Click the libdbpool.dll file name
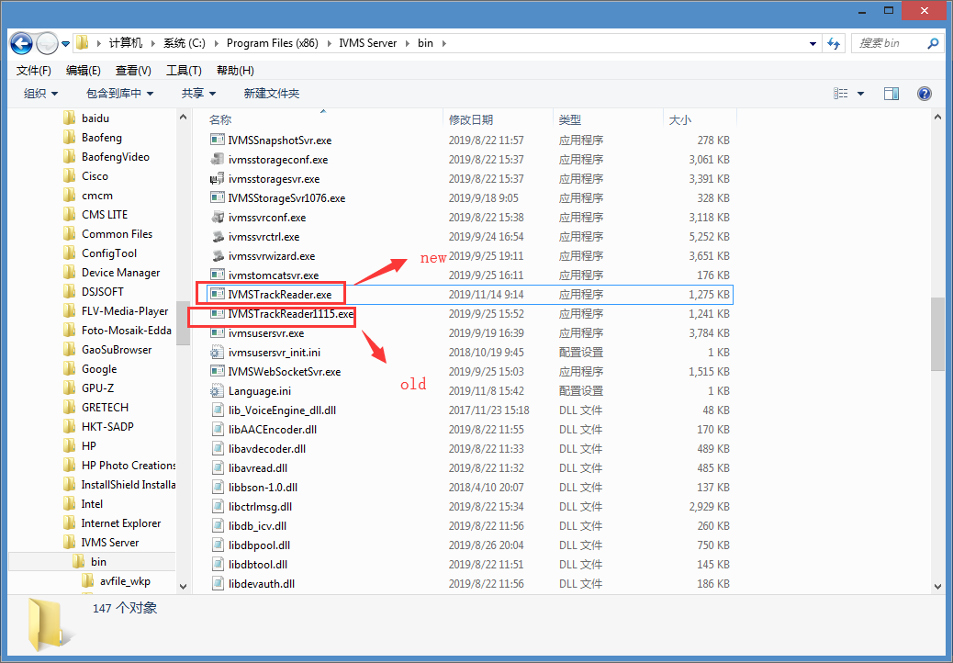 [x=259, y=545]
